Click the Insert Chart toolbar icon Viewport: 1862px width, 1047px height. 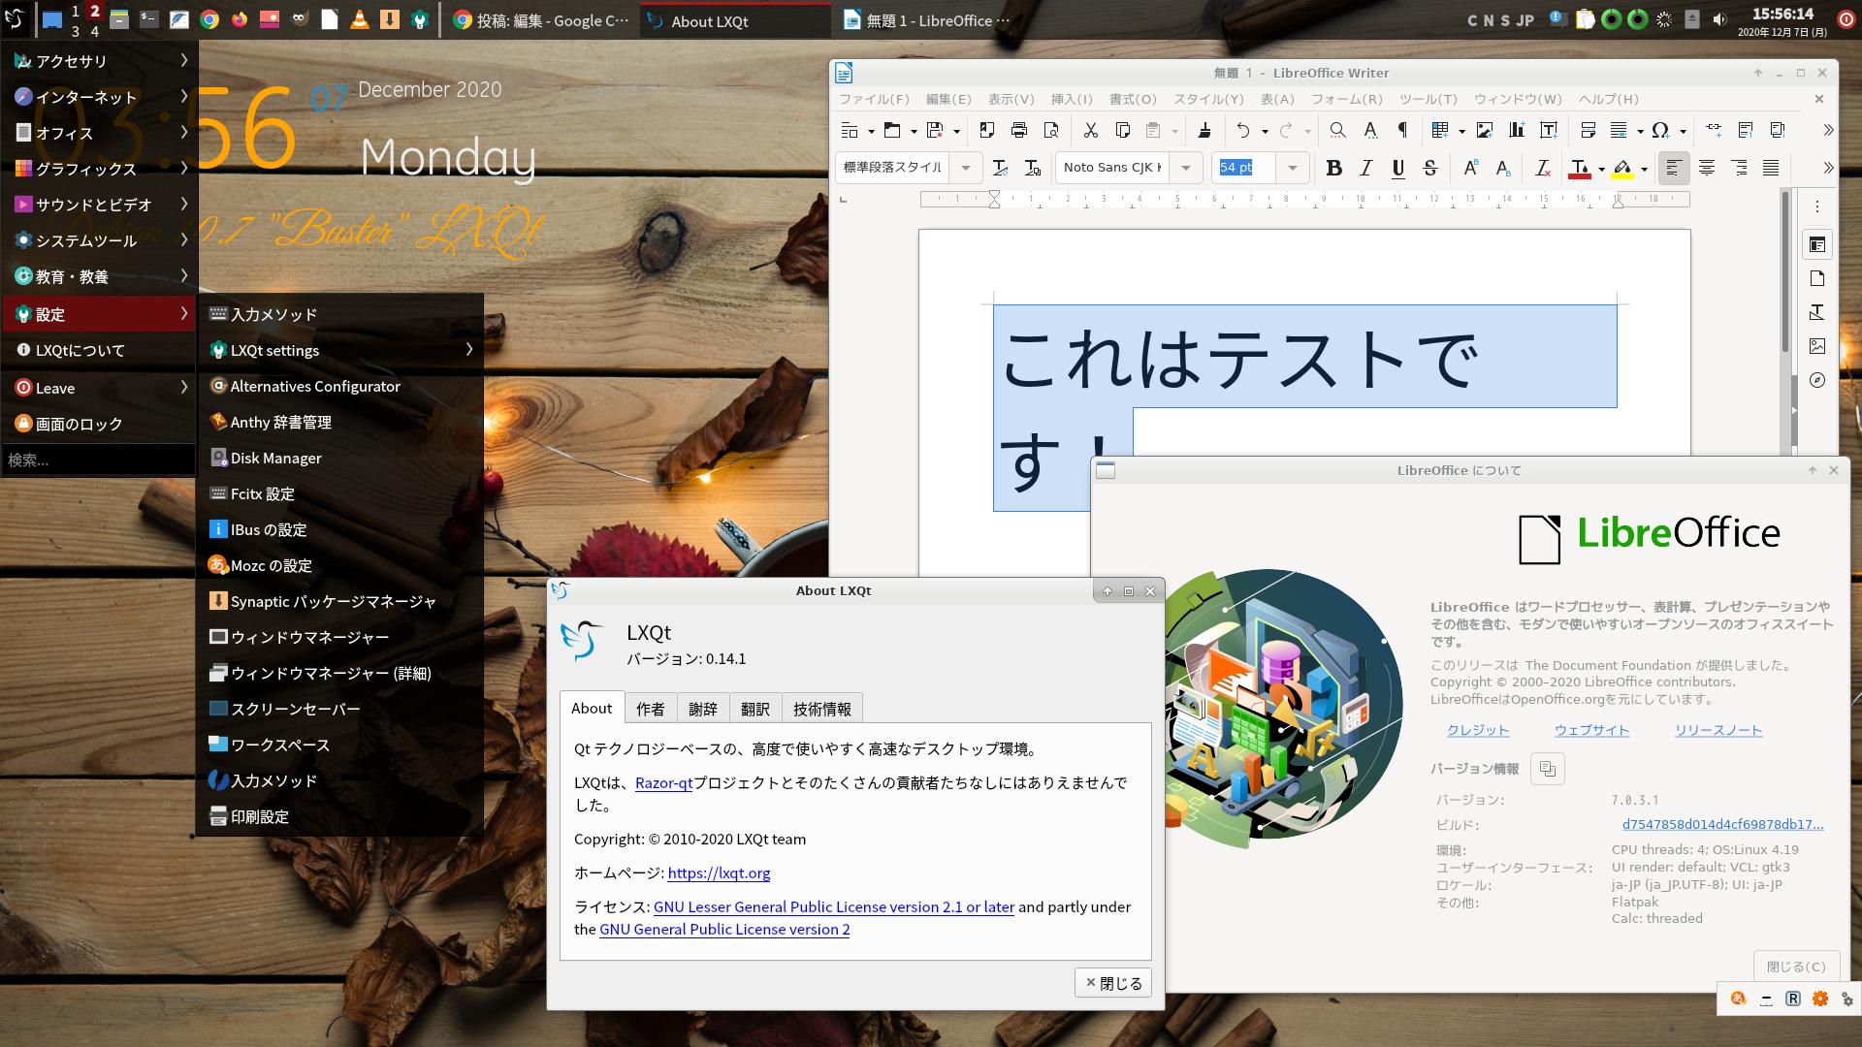(1517, 130)
